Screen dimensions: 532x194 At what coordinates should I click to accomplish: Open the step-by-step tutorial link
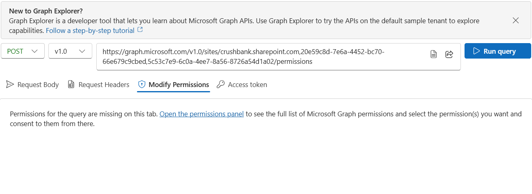click(90, 31)
